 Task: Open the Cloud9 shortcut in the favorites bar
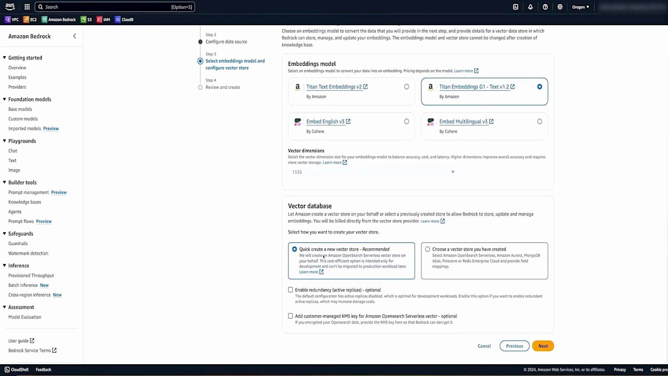124,19
